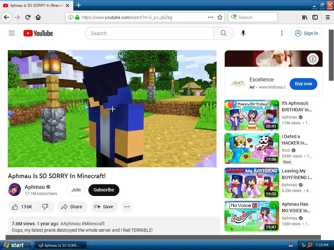Open Leaving My Boyfriend thumbnail

coord(252,183)
